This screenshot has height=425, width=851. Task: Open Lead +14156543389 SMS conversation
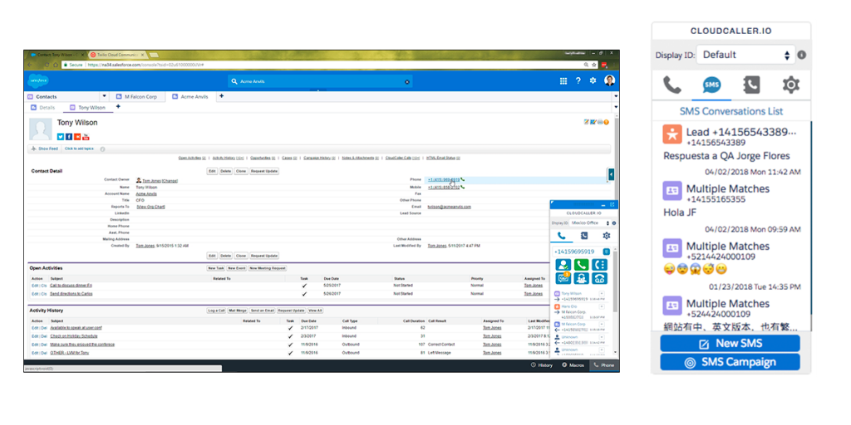731,149
